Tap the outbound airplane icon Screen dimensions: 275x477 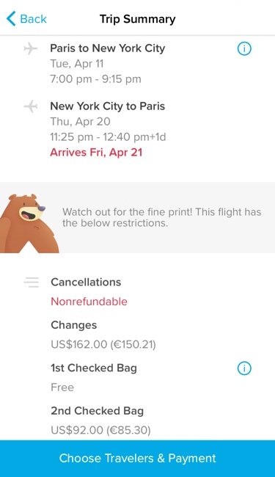30,48
